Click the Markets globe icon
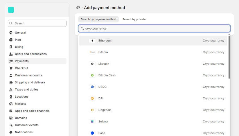Viewport: 239px width, 136px height. (11, 104)
